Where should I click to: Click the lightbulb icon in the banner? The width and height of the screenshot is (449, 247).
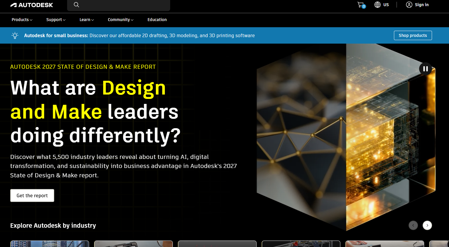(15, 35)
